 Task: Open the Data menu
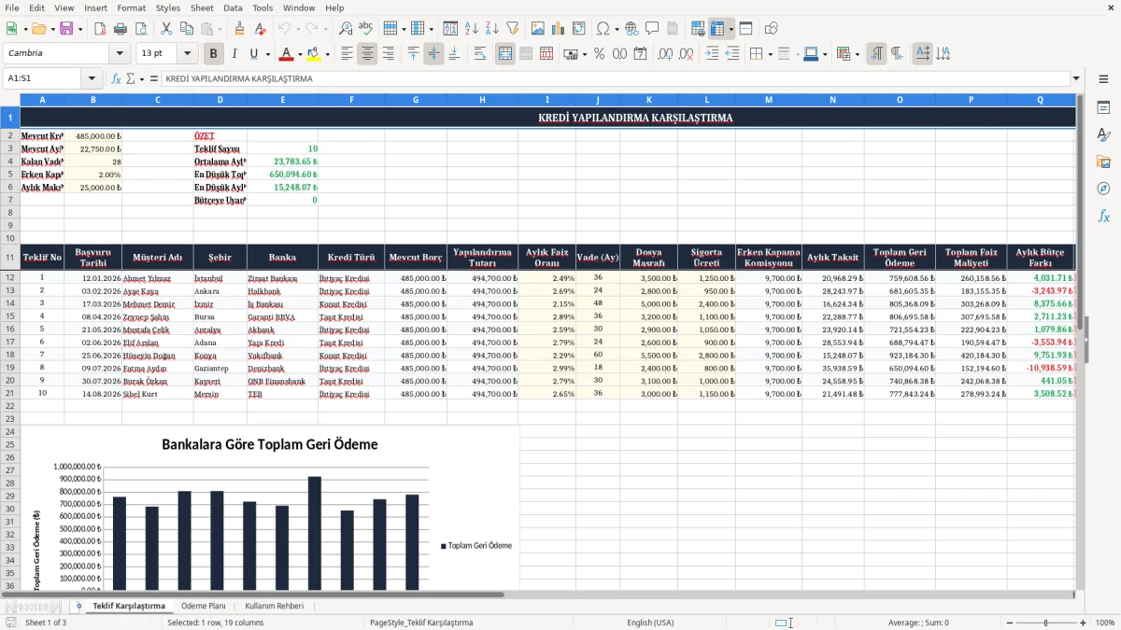[233, 7]
